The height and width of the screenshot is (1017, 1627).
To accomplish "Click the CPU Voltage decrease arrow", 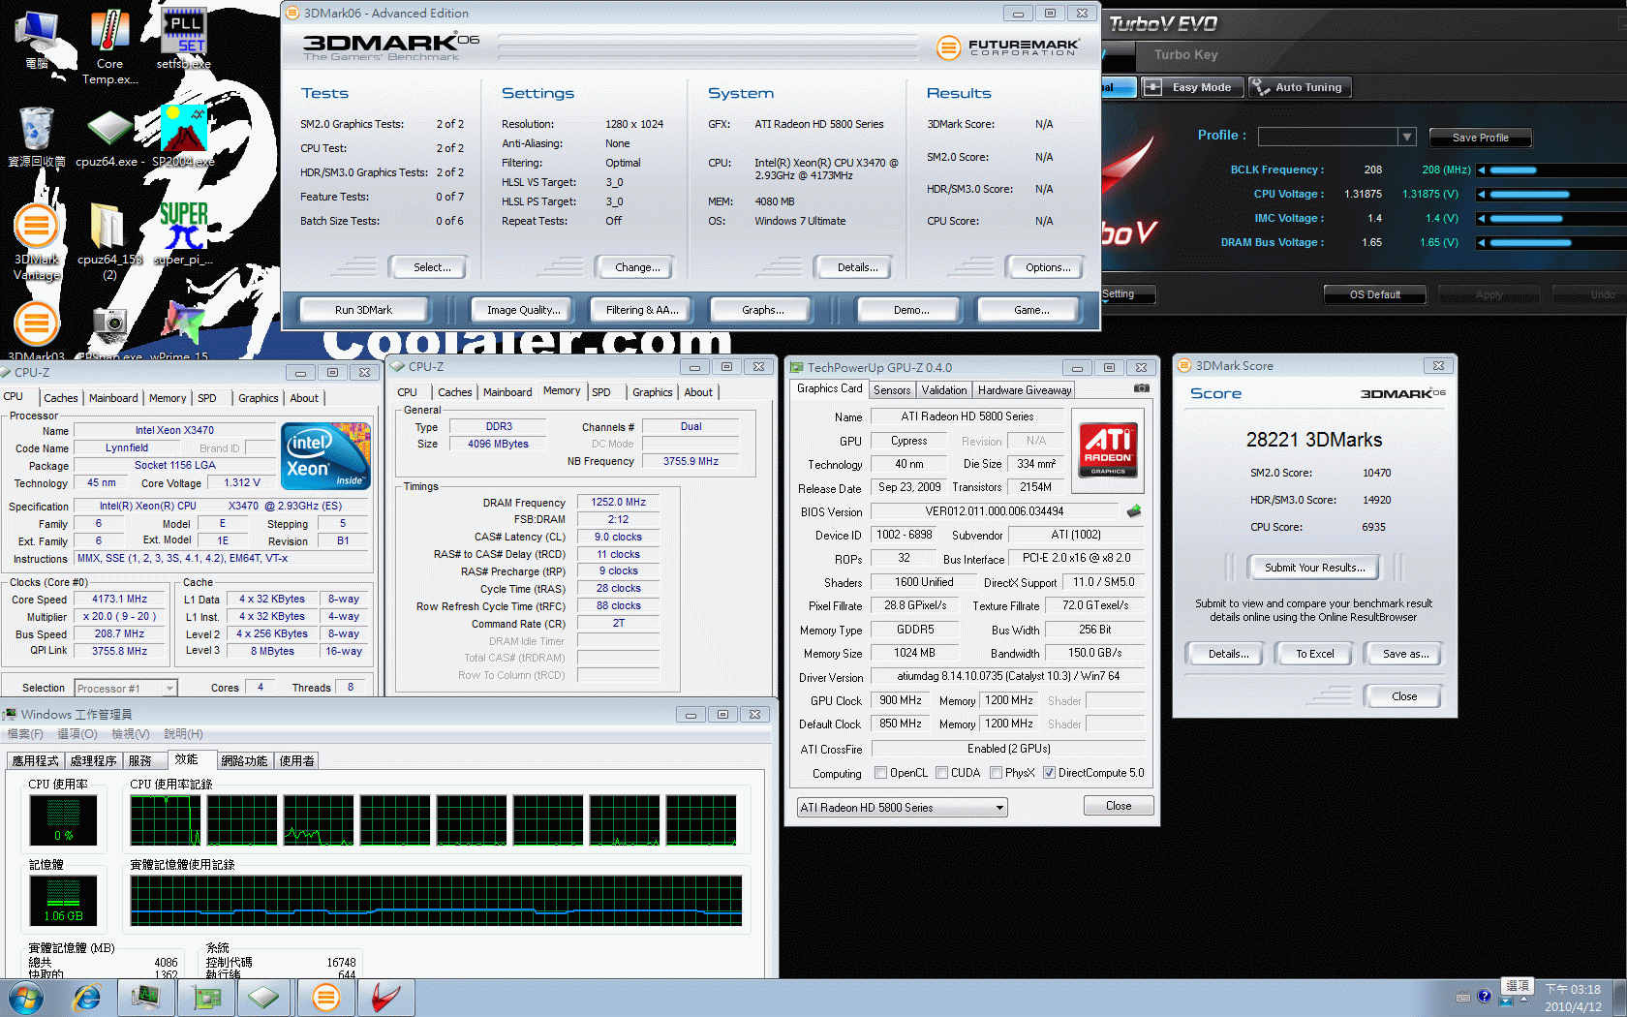I will pos(1481,194).
